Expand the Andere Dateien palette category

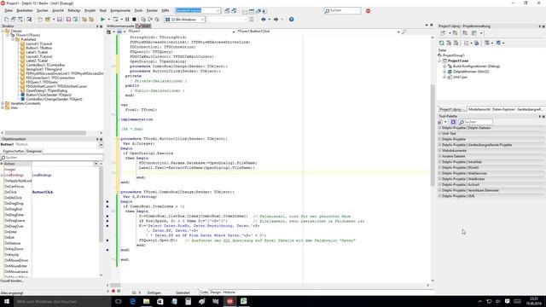click(440, 156)
